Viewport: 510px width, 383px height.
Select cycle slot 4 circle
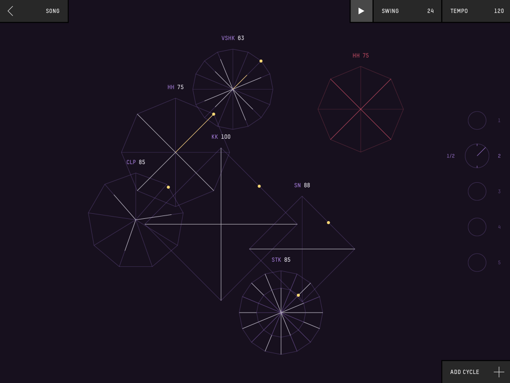click(x=477, y=227)
